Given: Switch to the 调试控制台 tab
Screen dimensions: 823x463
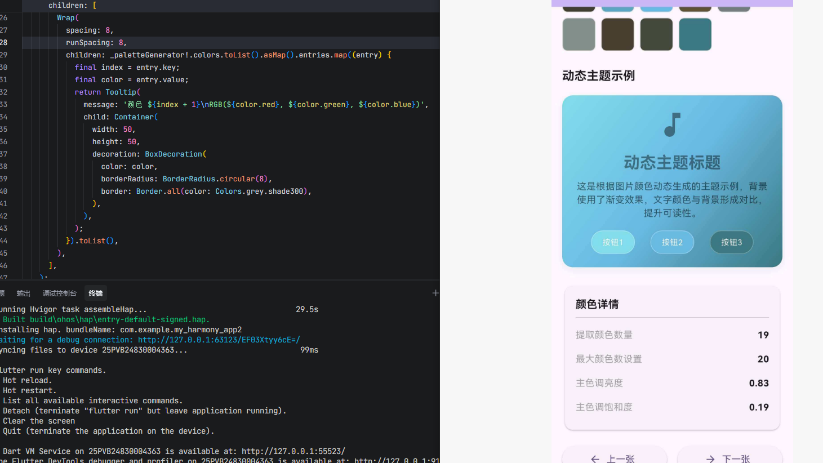Looking at the screenshot, I should (x=60, y=293).
